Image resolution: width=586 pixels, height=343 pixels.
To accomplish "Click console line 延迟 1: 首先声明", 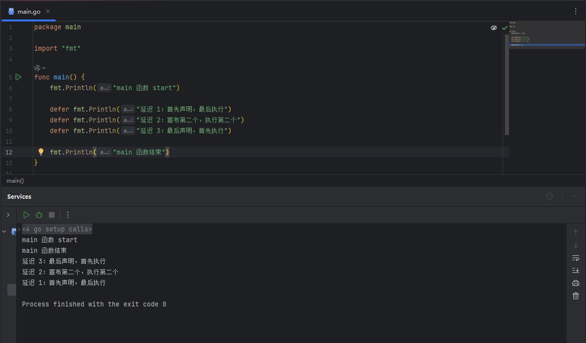I will 64,283.
